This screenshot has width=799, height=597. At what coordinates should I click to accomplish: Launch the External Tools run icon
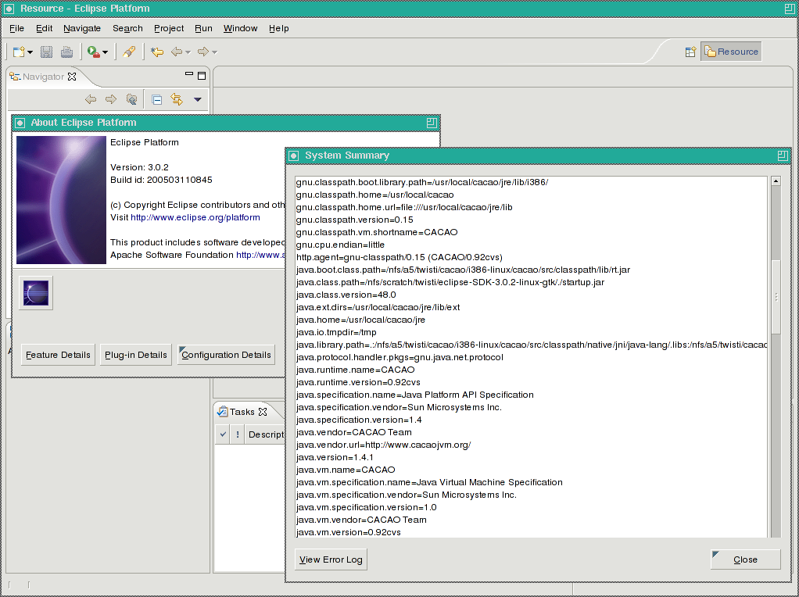pos(93,52)
